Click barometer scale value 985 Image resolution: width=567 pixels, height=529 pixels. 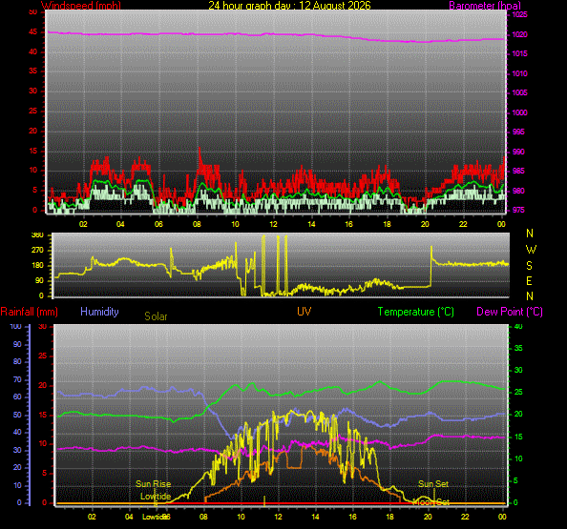[x=518, y=171]
